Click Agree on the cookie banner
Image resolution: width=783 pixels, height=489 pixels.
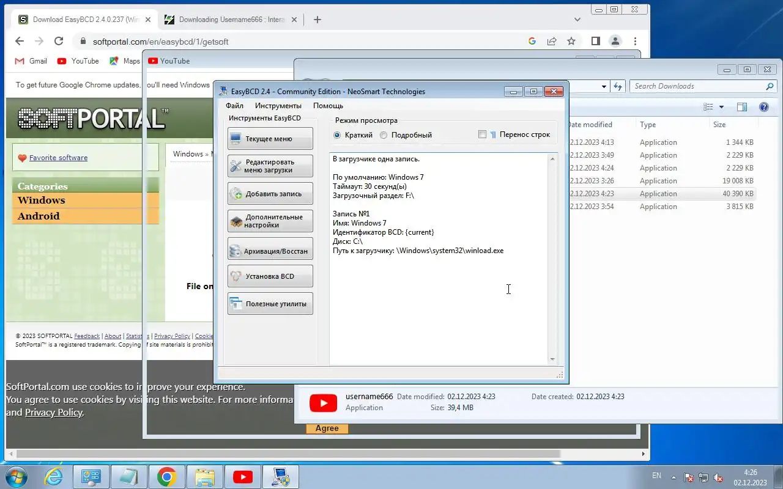pos(327,428)
